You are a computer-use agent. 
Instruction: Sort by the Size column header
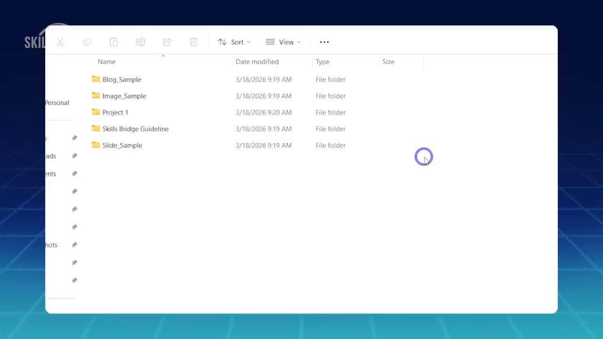[388, 62]
